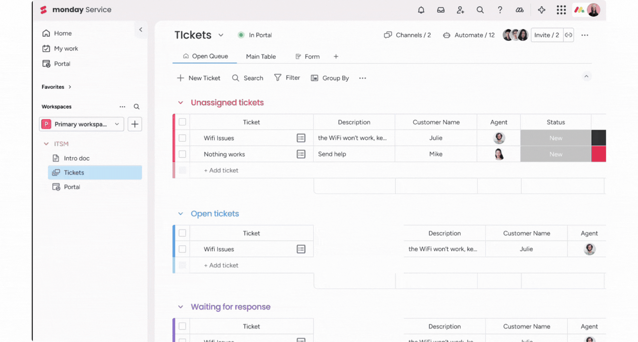Open the apps grid switcher

coord(561,10)
